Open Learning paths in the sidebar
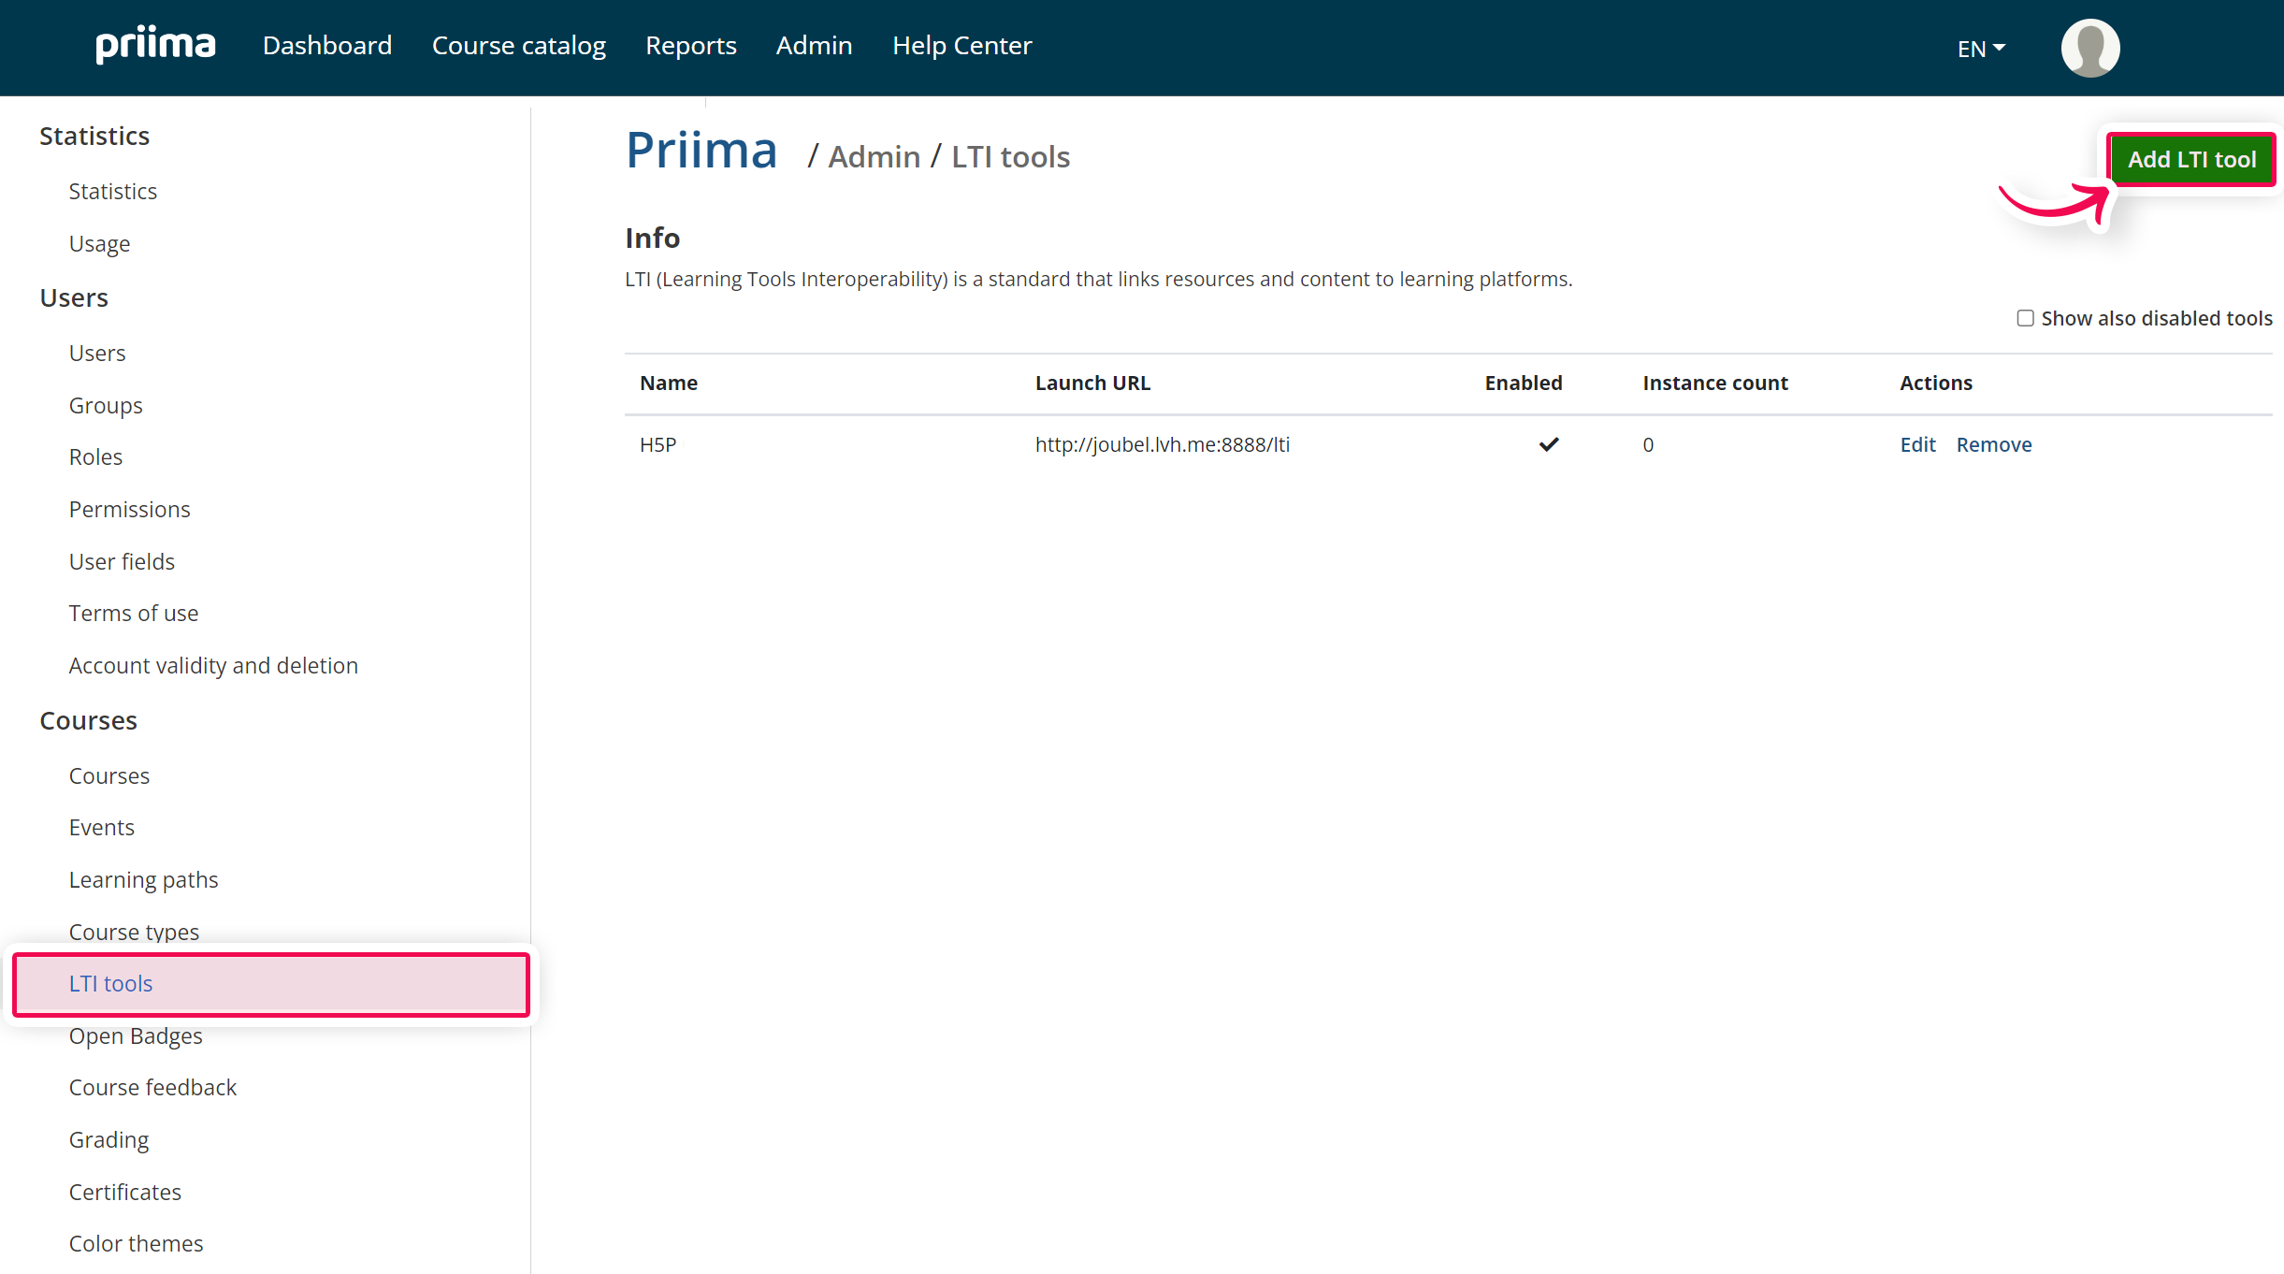Viewport: 2284px width, 1274px height. click(x=143, y=879)
